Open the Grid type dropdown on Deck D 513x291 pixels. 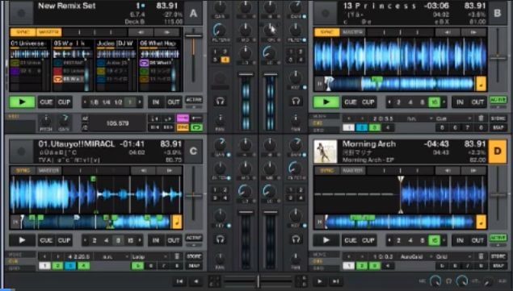pos(453,256)
